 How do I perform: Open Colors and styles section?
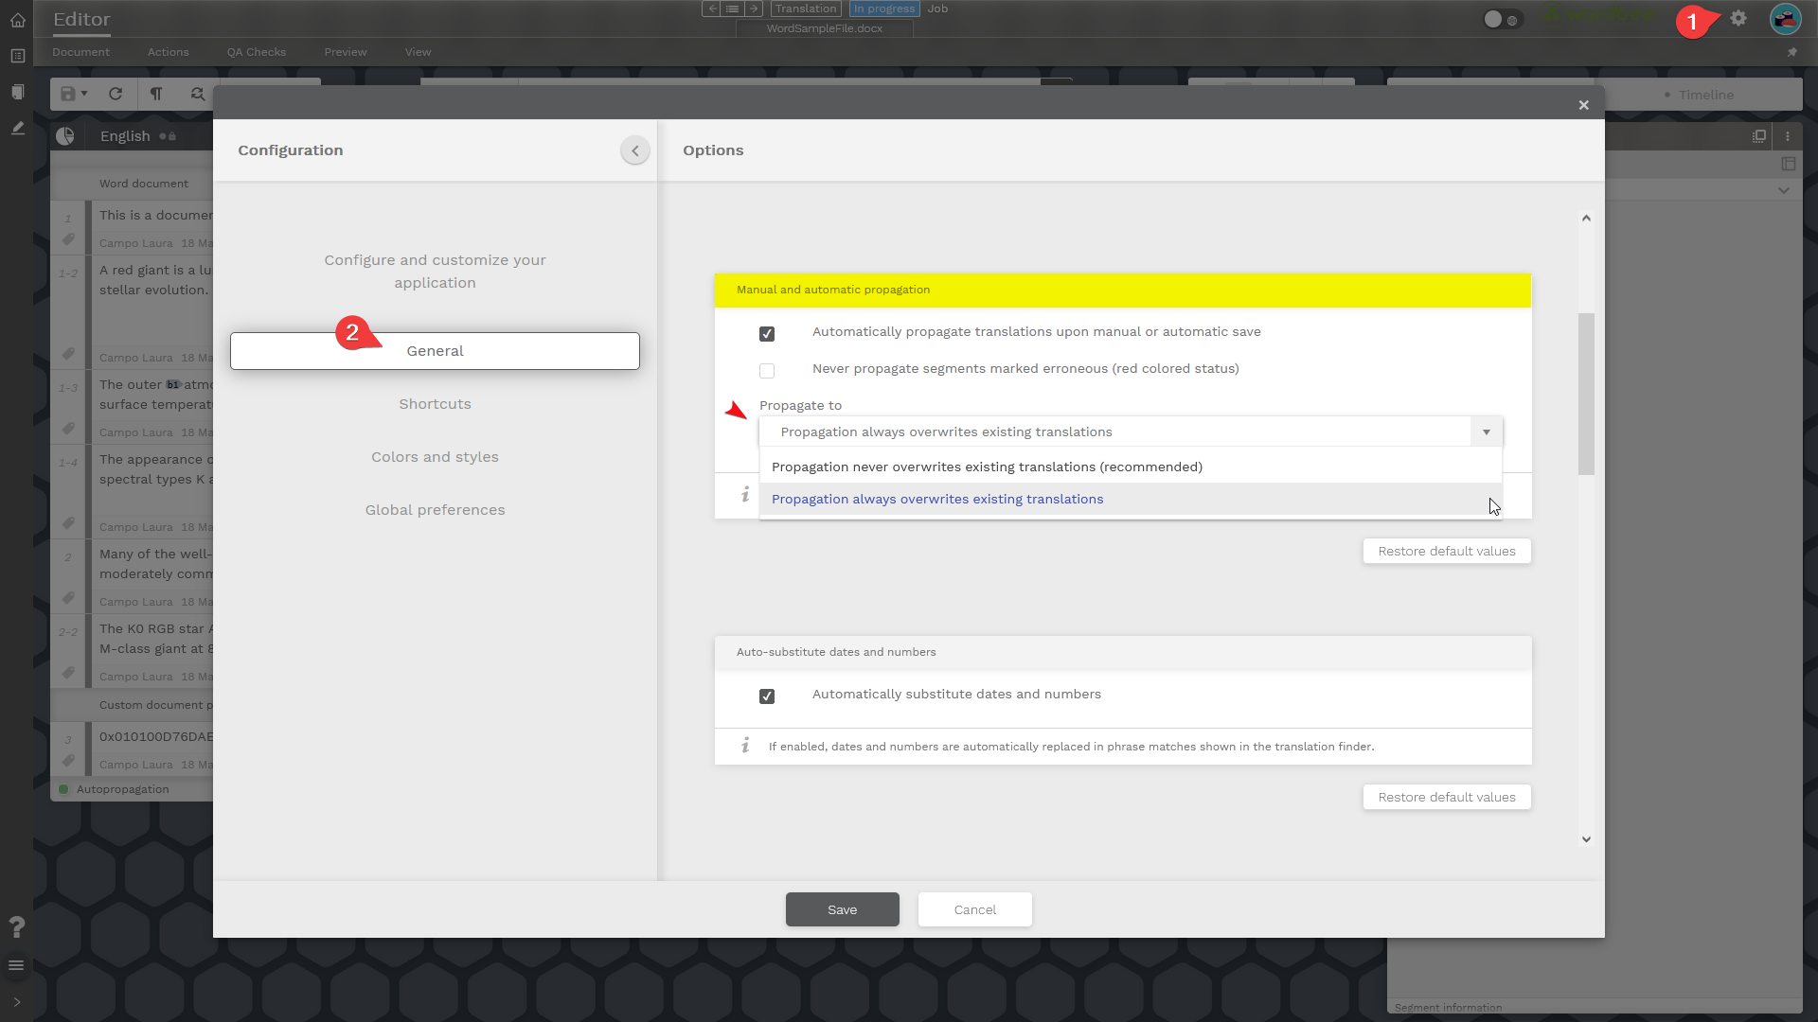click(435, 457)
